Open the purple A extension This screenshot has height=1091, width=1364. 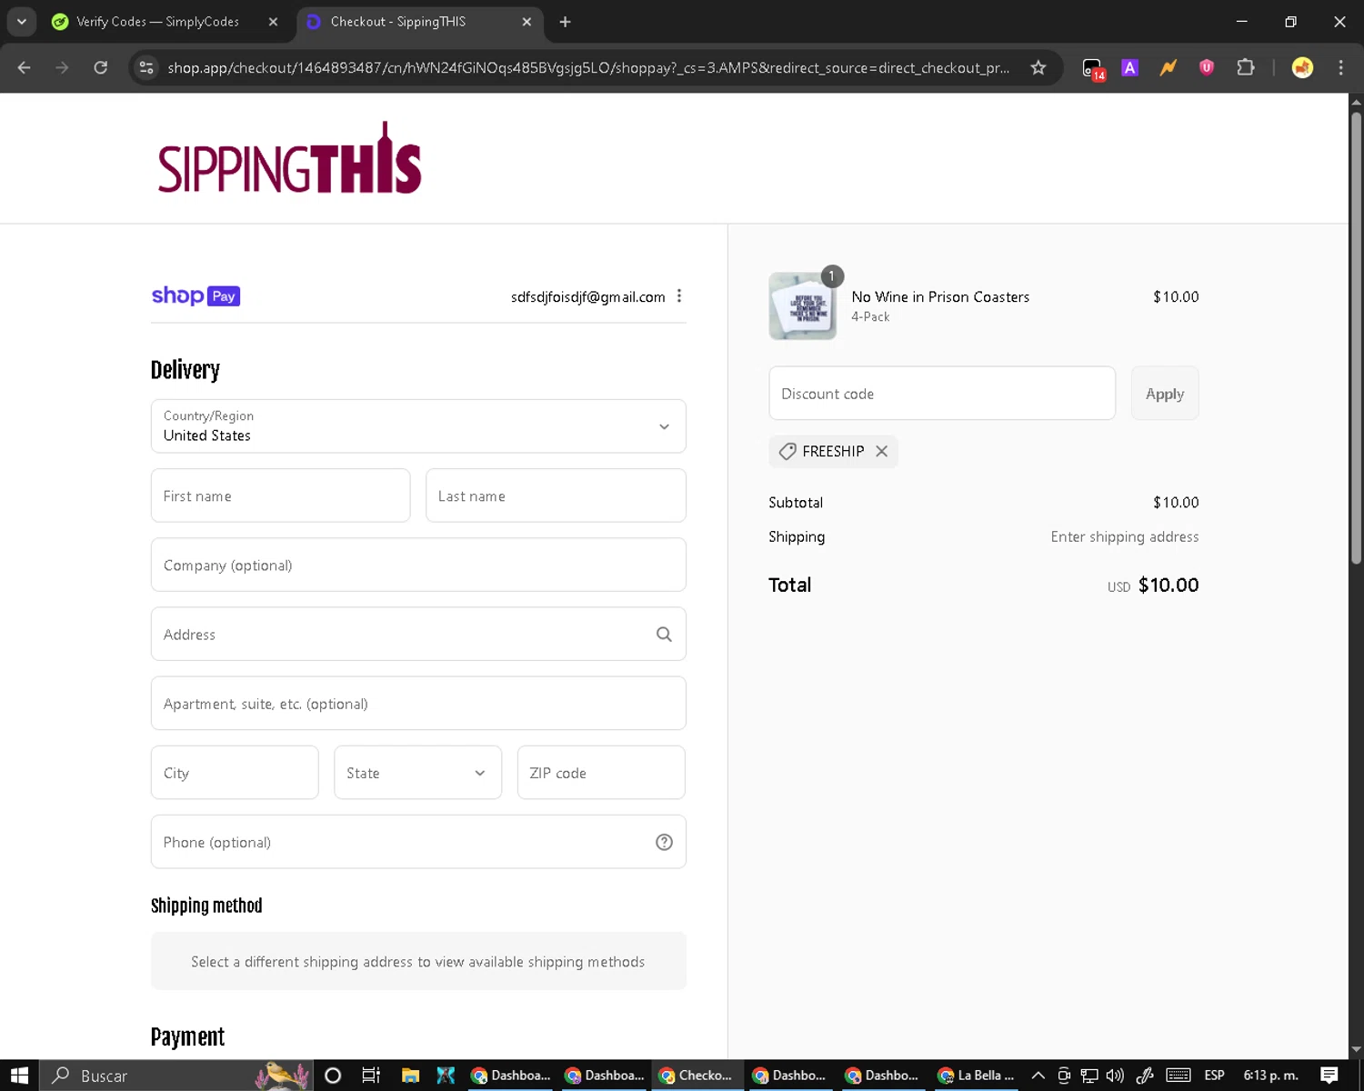tap(1129, 67)
